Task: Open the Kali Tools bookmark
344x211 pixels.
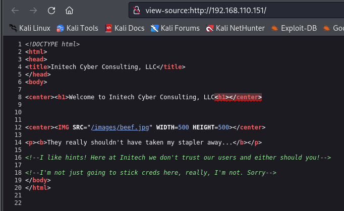Action: pos(78,28)
